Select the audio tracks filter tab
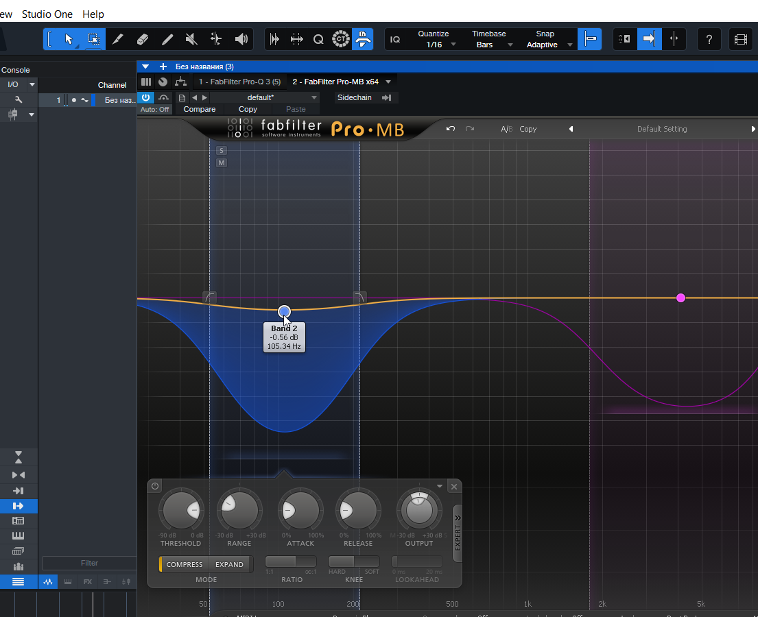Viewport: 758px width, 617px height. (48, 582)
